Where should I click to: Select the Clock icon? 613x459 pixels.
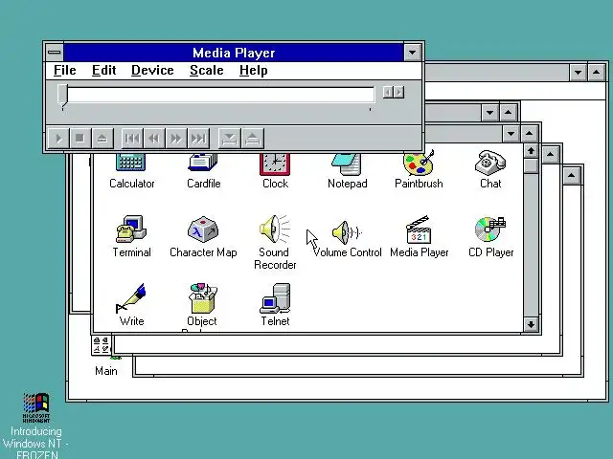(275, 164)
